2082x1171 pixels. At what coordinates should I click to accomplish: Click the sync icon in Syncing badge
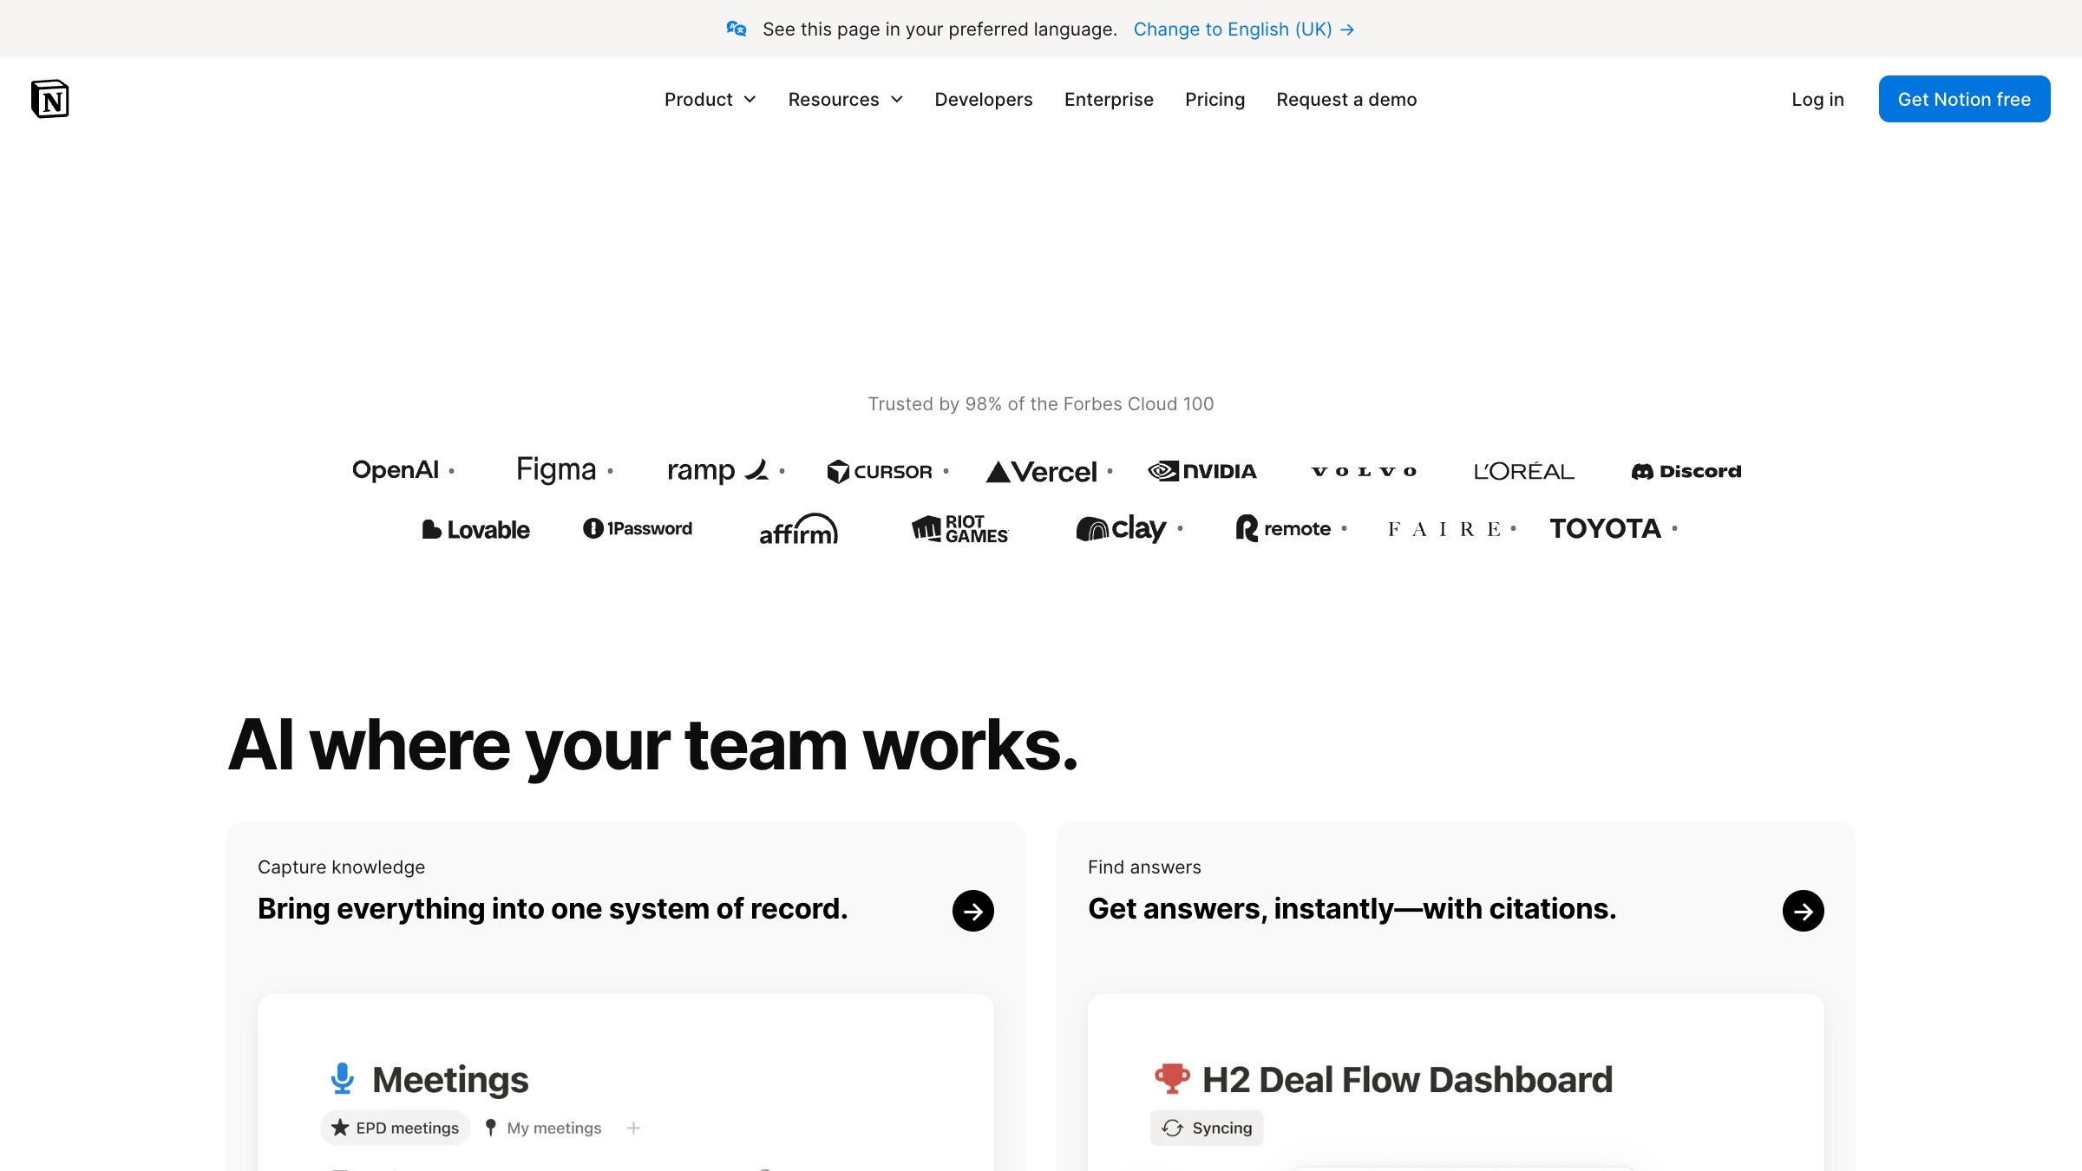point(1172,1128)
